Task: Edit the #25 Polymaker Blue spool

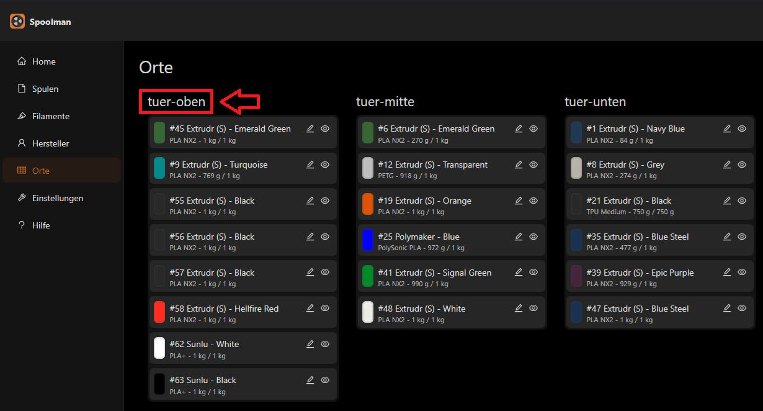Action: click(519, 237)
